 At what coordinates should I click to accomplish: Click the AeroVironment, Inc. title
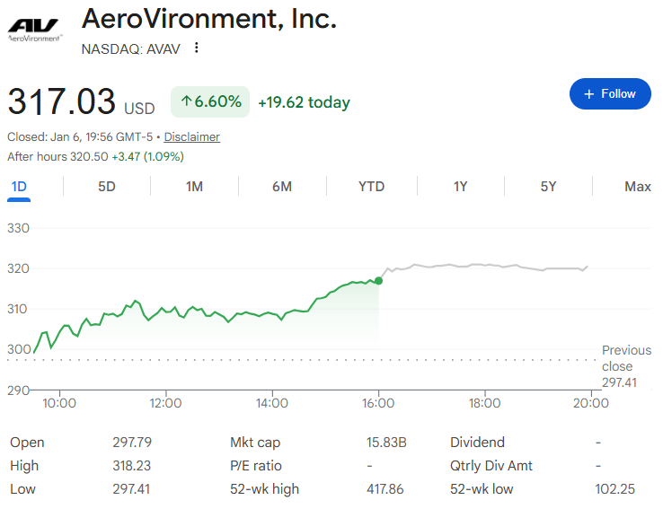click(x=209, y=19)
